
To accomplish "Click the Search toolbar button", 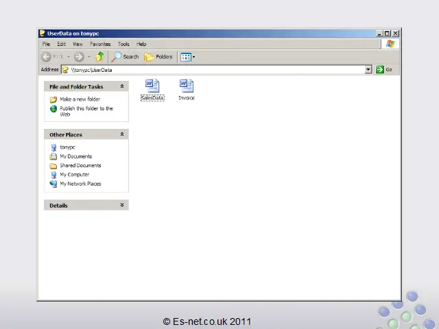I will coord(126,57).
